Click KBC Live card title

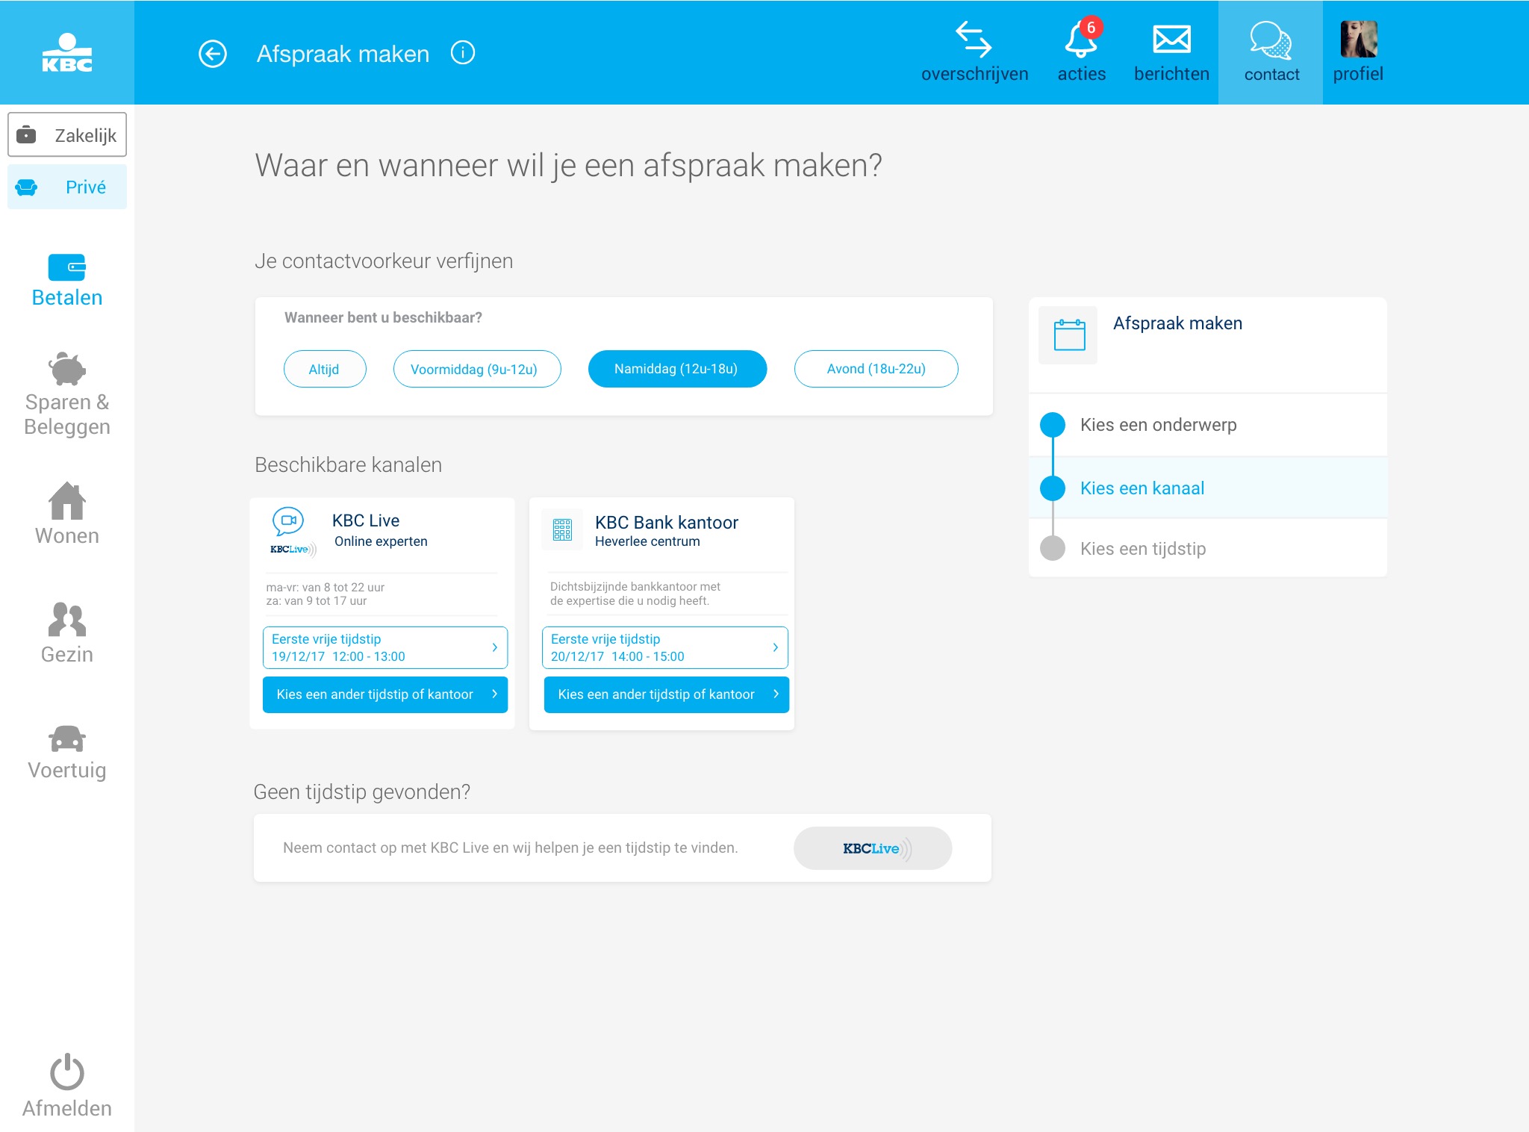[x=366, y=520]
